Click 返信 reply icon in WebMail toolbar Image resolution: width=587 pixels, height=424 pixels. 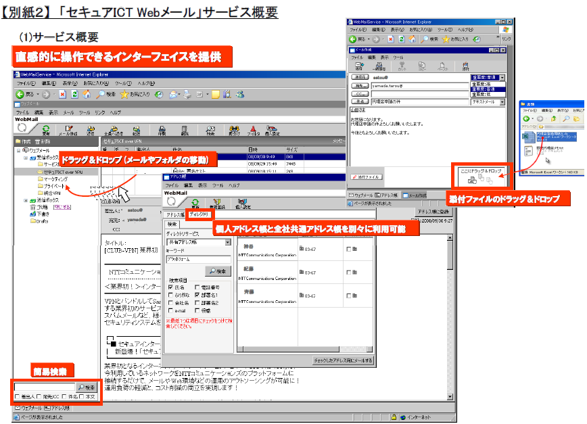91,131
